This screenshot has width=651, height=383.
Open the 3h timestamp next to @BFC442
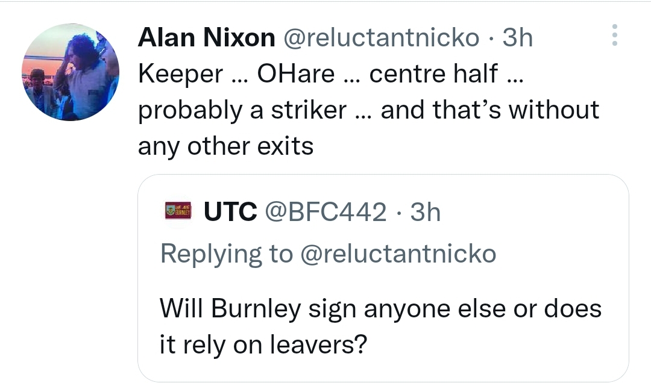tap(425, 212)
